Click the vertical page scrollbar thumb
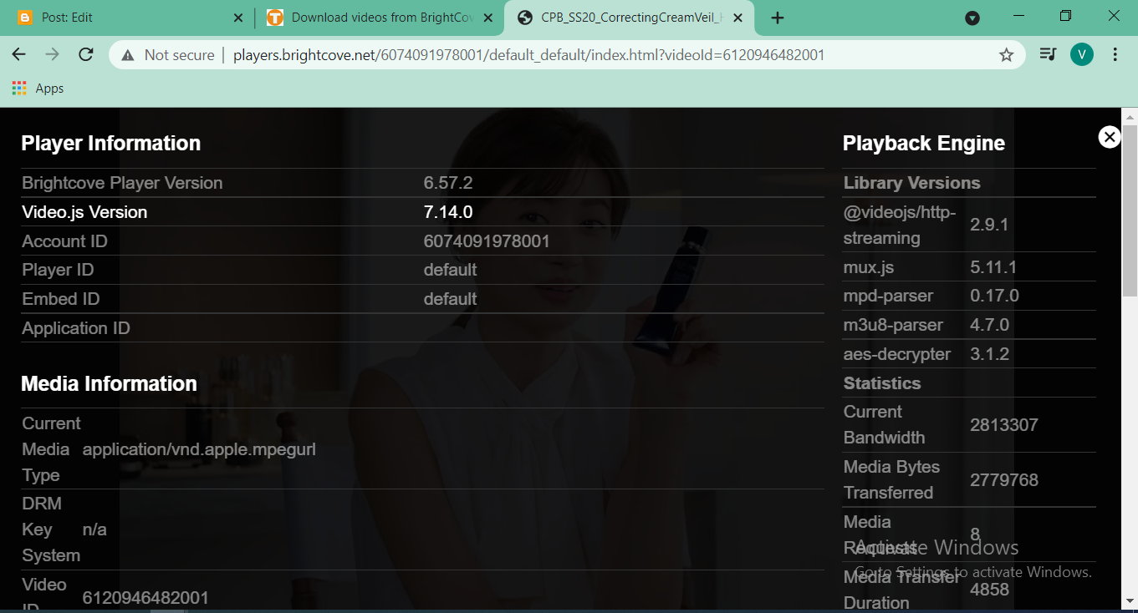The image size is (1138, 613). [x=1130, y=210]
